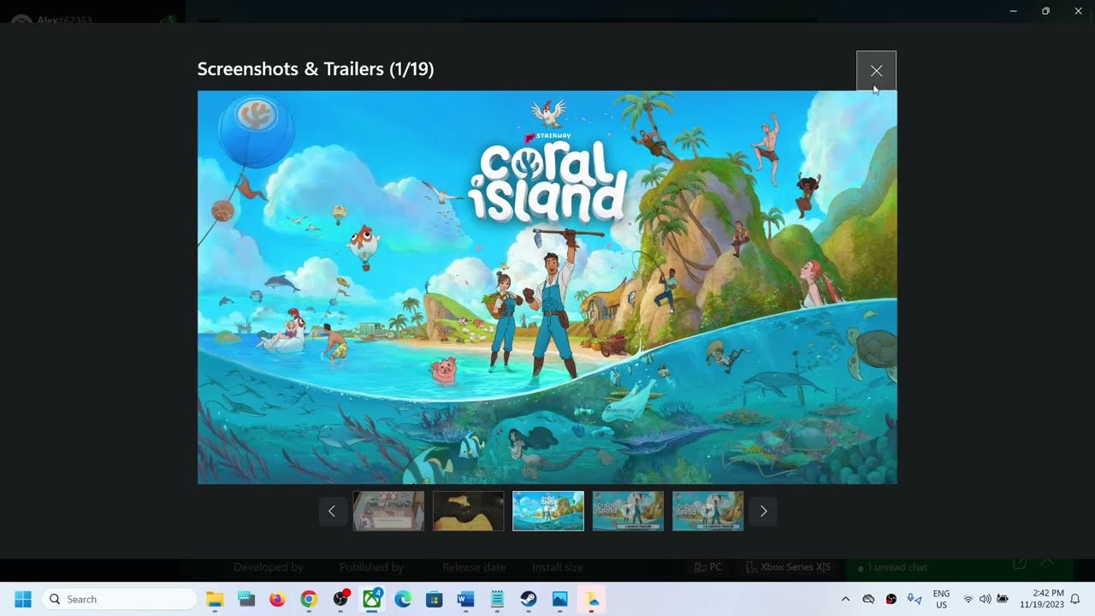Open notifications bell in system tray
Screen dimensions: 1095x616
(1075, 599)
